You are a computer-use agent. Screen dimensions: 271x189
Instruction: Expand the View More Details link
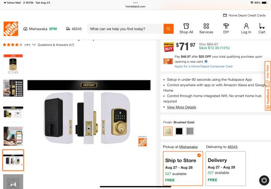coord(181,107)
